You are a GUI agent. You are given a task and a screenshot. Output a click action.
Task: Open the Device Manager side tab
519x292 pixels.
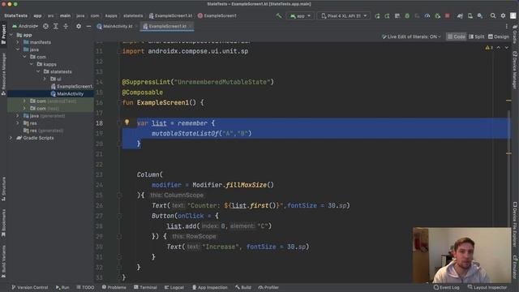(x=515, y=70)
